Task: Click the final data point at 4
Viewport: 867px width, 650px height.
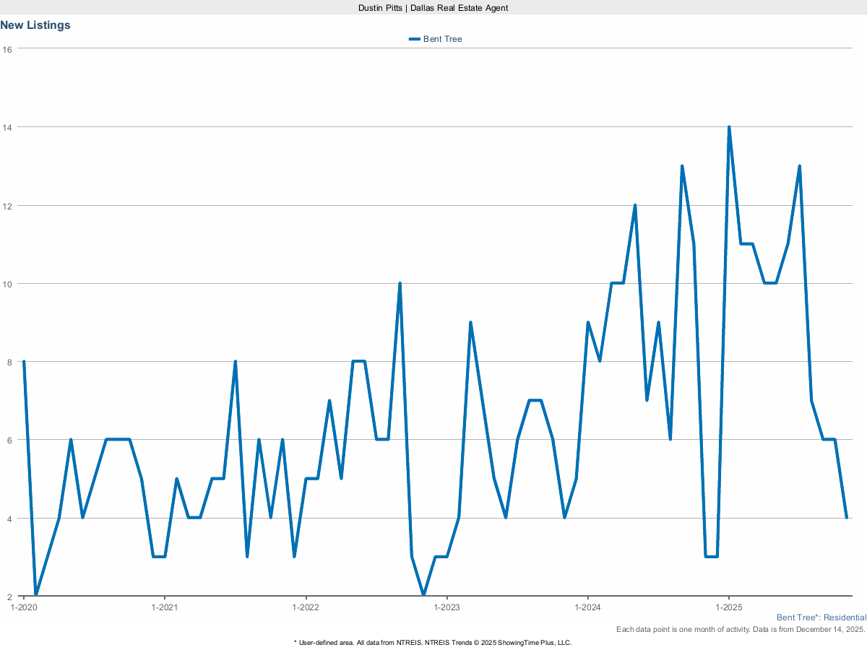Action: (x=847, y=517)
